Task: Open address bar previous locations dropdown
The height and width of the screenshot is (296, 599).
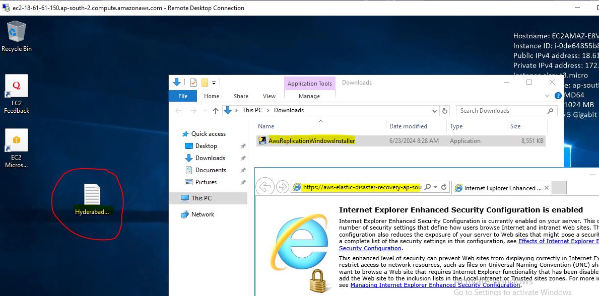Action: (435, 111)
